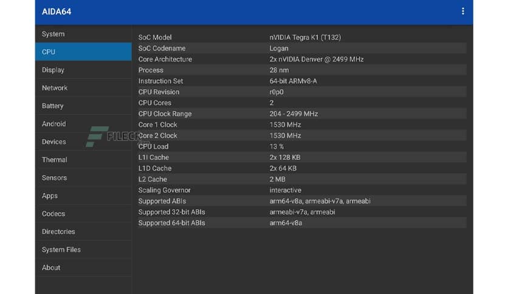Image resolution: width=508 pixels, height=294 pixels.
Task: Click the Supported 64-bit ABIs label
Action: pyautogui.click(x=172, y=223)
